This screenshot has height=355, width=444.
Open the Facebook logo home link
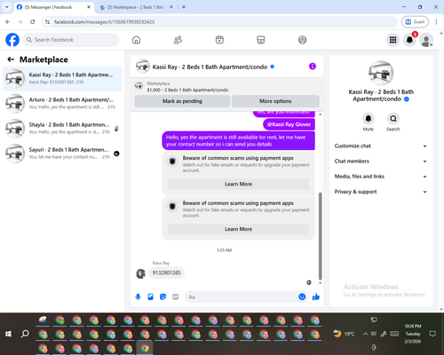(x=12, y=40)
